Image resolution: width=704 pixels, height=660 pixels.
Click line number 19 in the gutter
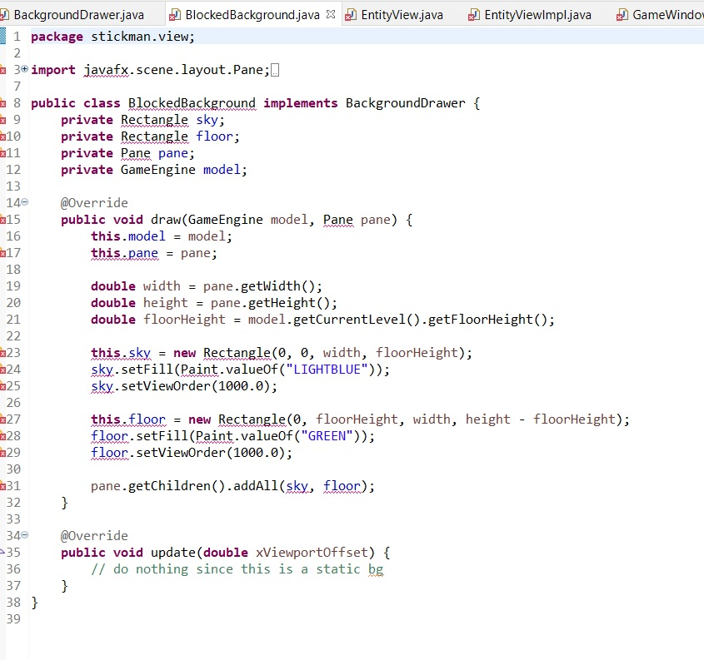(x=13, y=285)
